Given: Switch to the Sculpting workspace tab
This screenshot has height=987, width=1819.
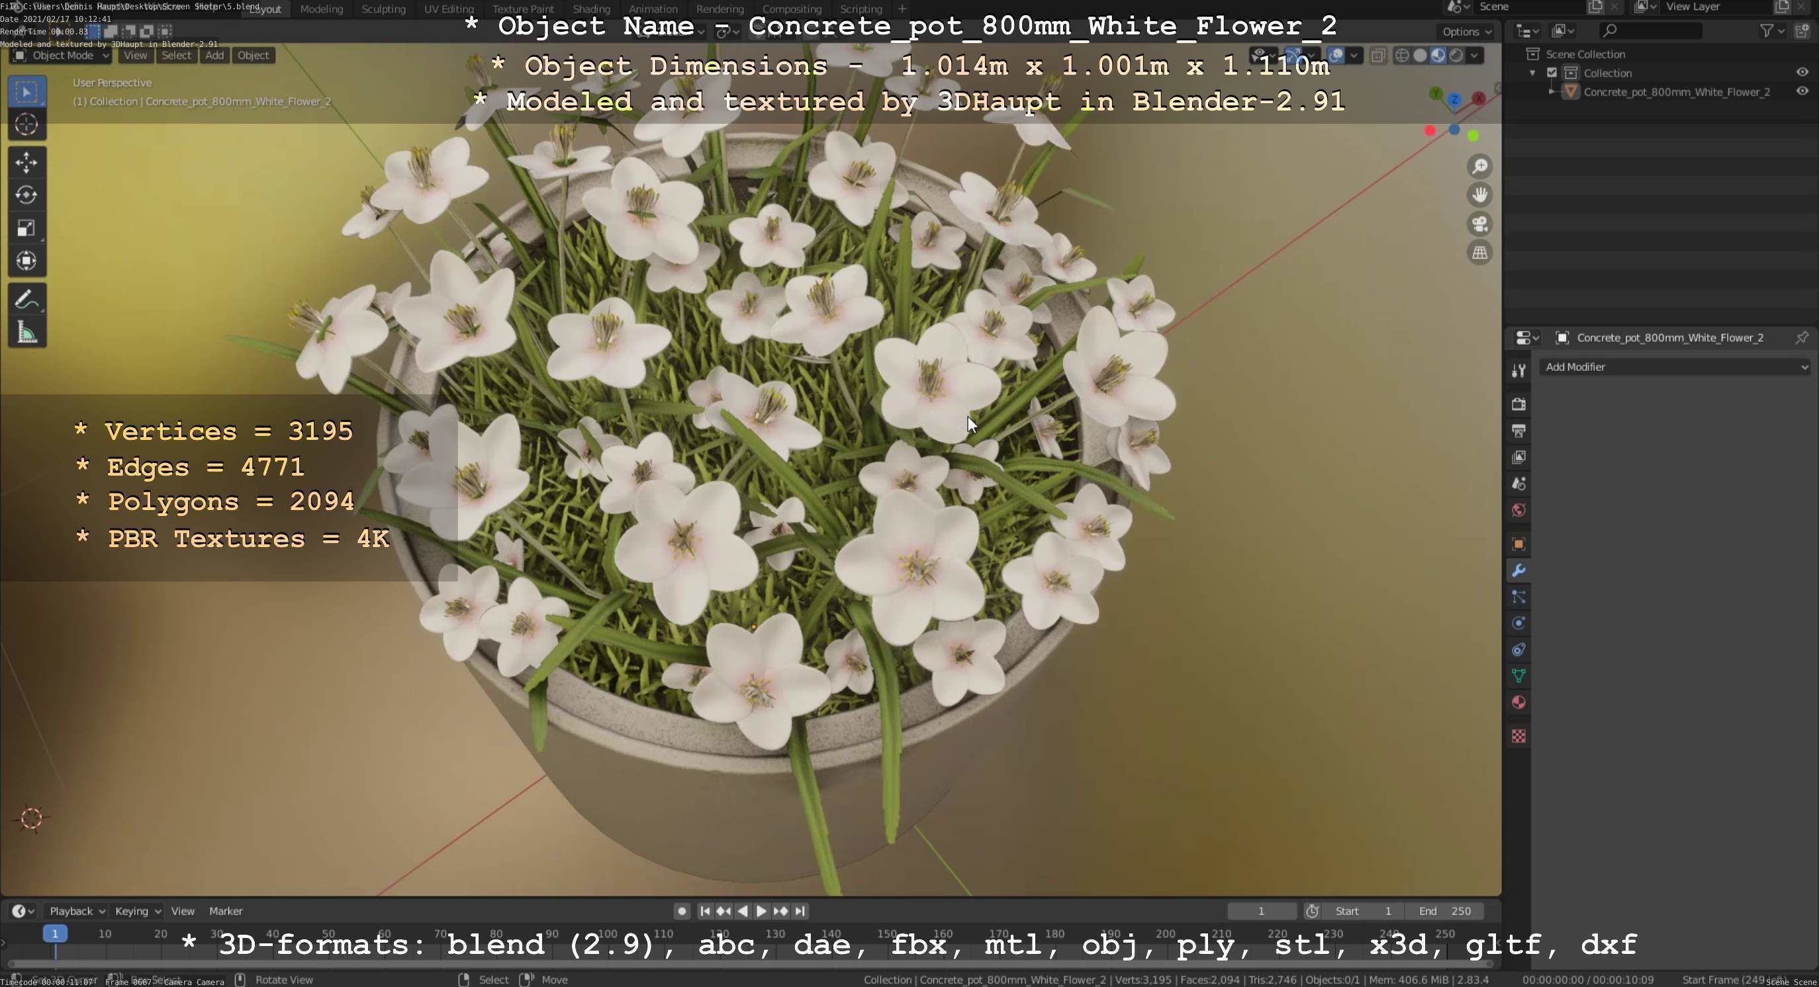Looking at the screenshot, I should [x=383, y=9].
